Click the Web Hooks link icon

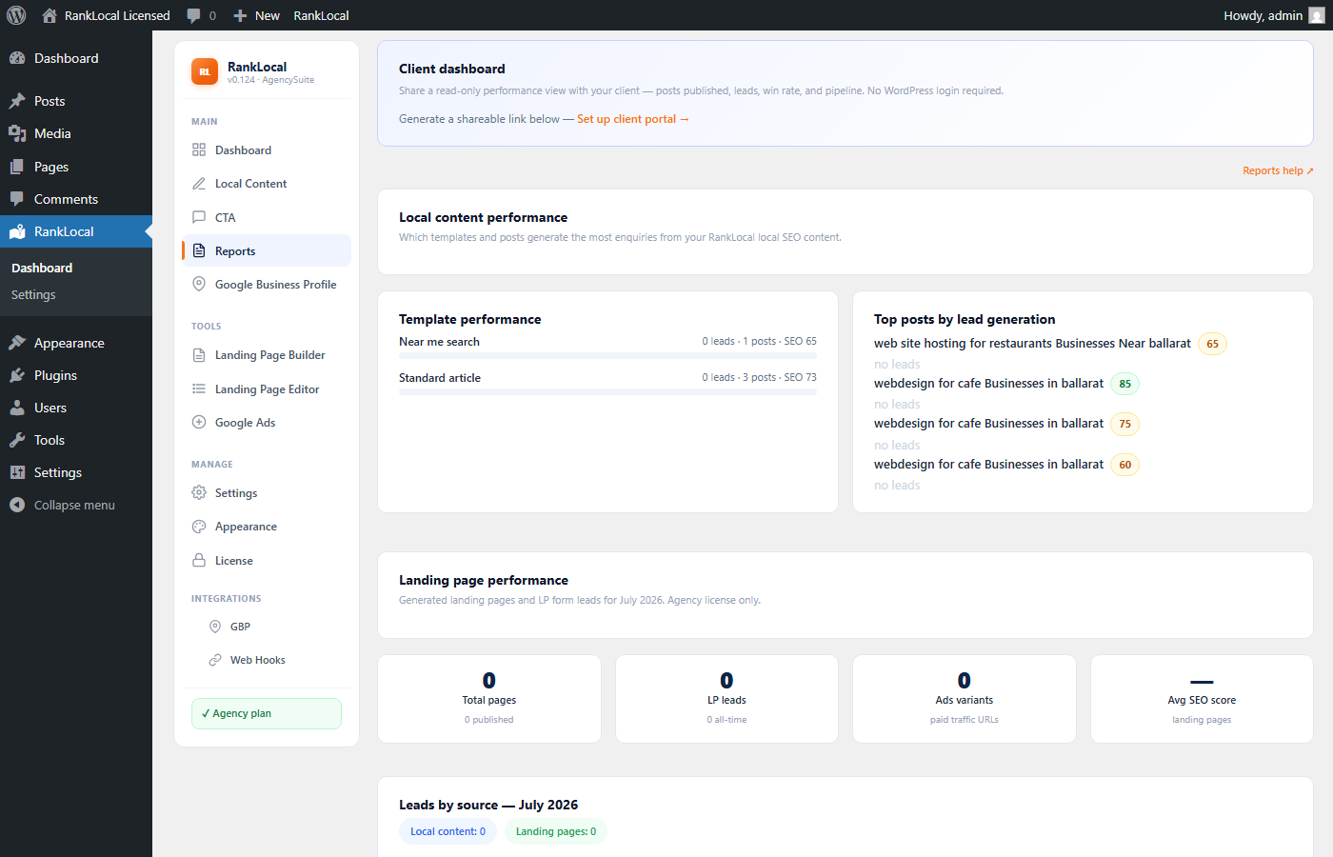click(215, 660)
